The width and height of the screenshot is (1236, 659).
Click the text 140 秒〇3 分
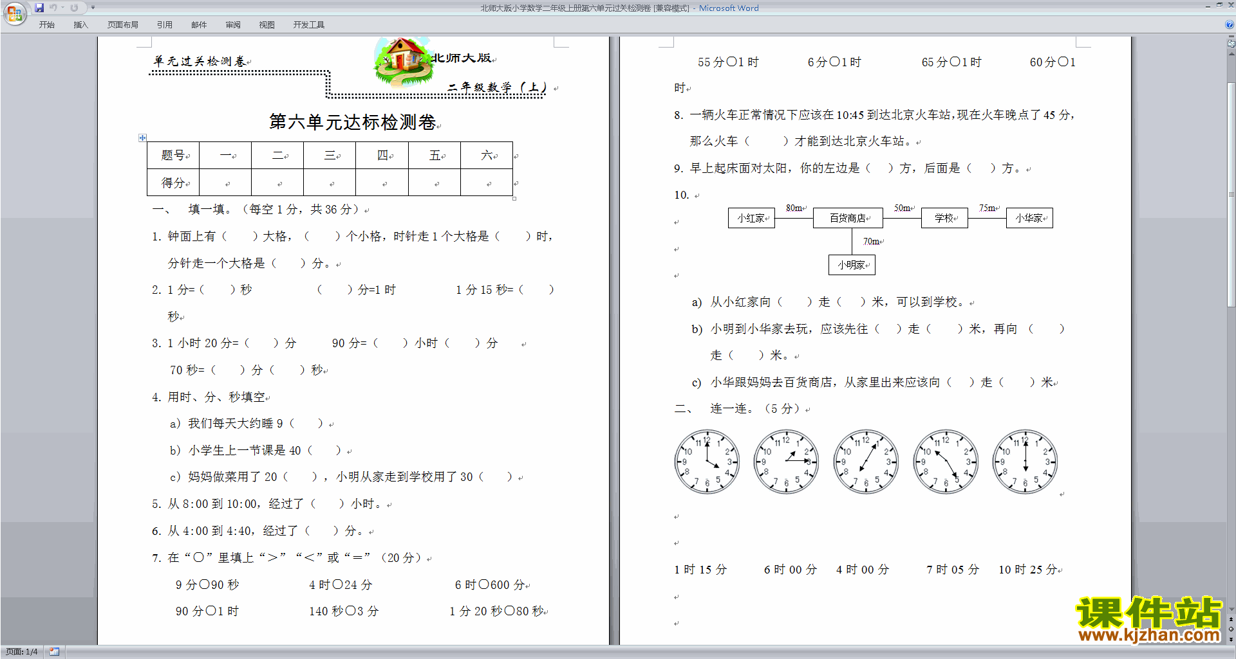[344, 611]
